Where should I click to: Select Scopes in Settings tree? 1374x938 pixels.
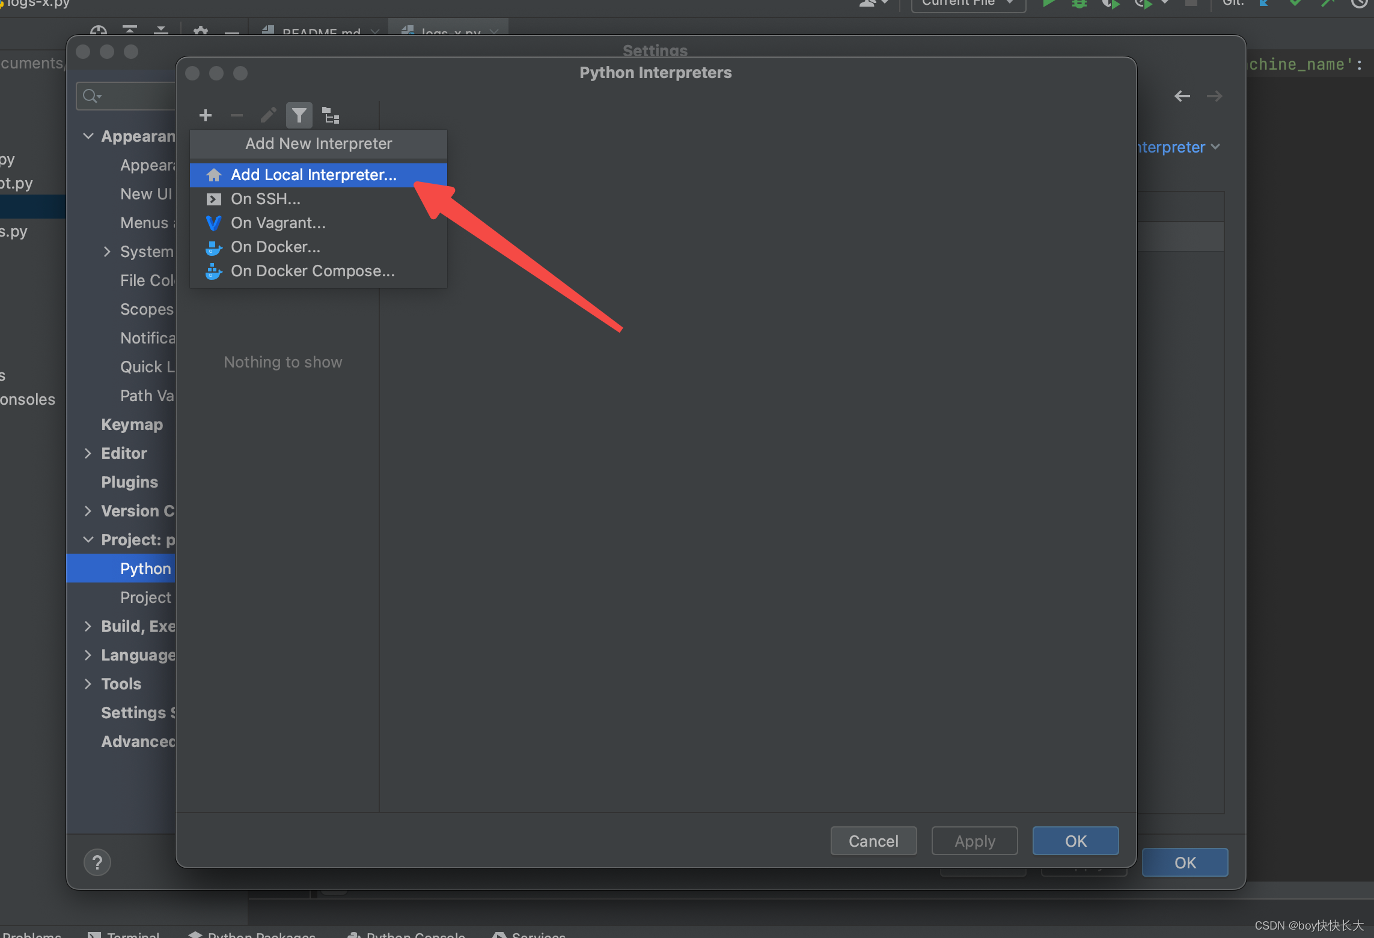pyautogui.click(x=147, y=309)
